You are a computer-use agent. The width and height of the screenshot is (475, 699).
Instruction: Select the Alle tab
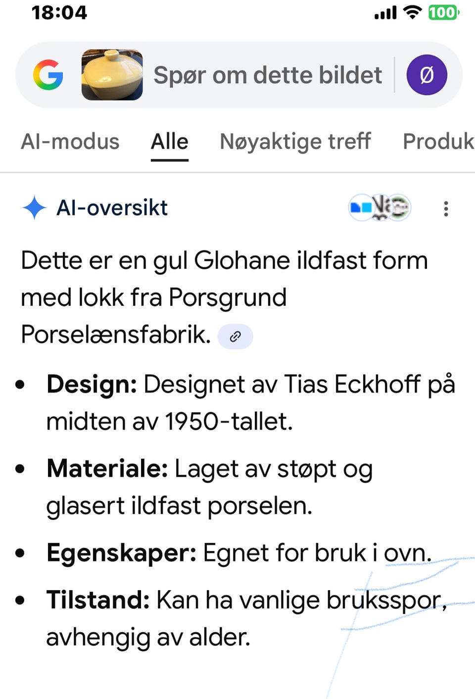169,142
